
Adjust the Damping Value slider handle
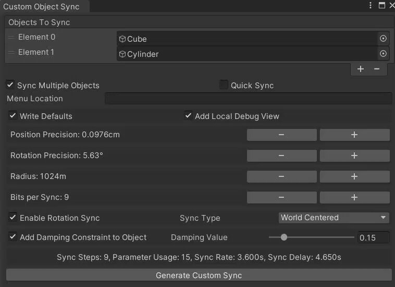pos(284,237)
